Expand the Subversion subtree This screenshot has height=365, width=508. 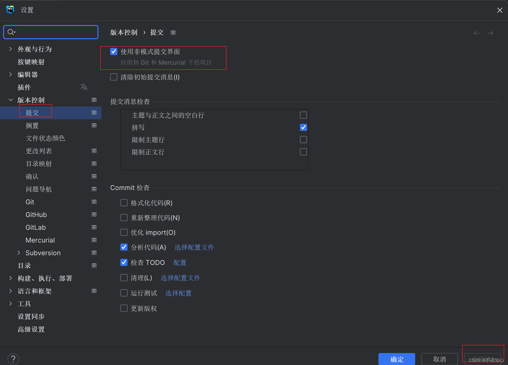[19, 253]
